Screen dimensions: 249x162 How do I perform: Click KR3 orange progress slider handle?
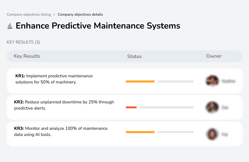156,132
